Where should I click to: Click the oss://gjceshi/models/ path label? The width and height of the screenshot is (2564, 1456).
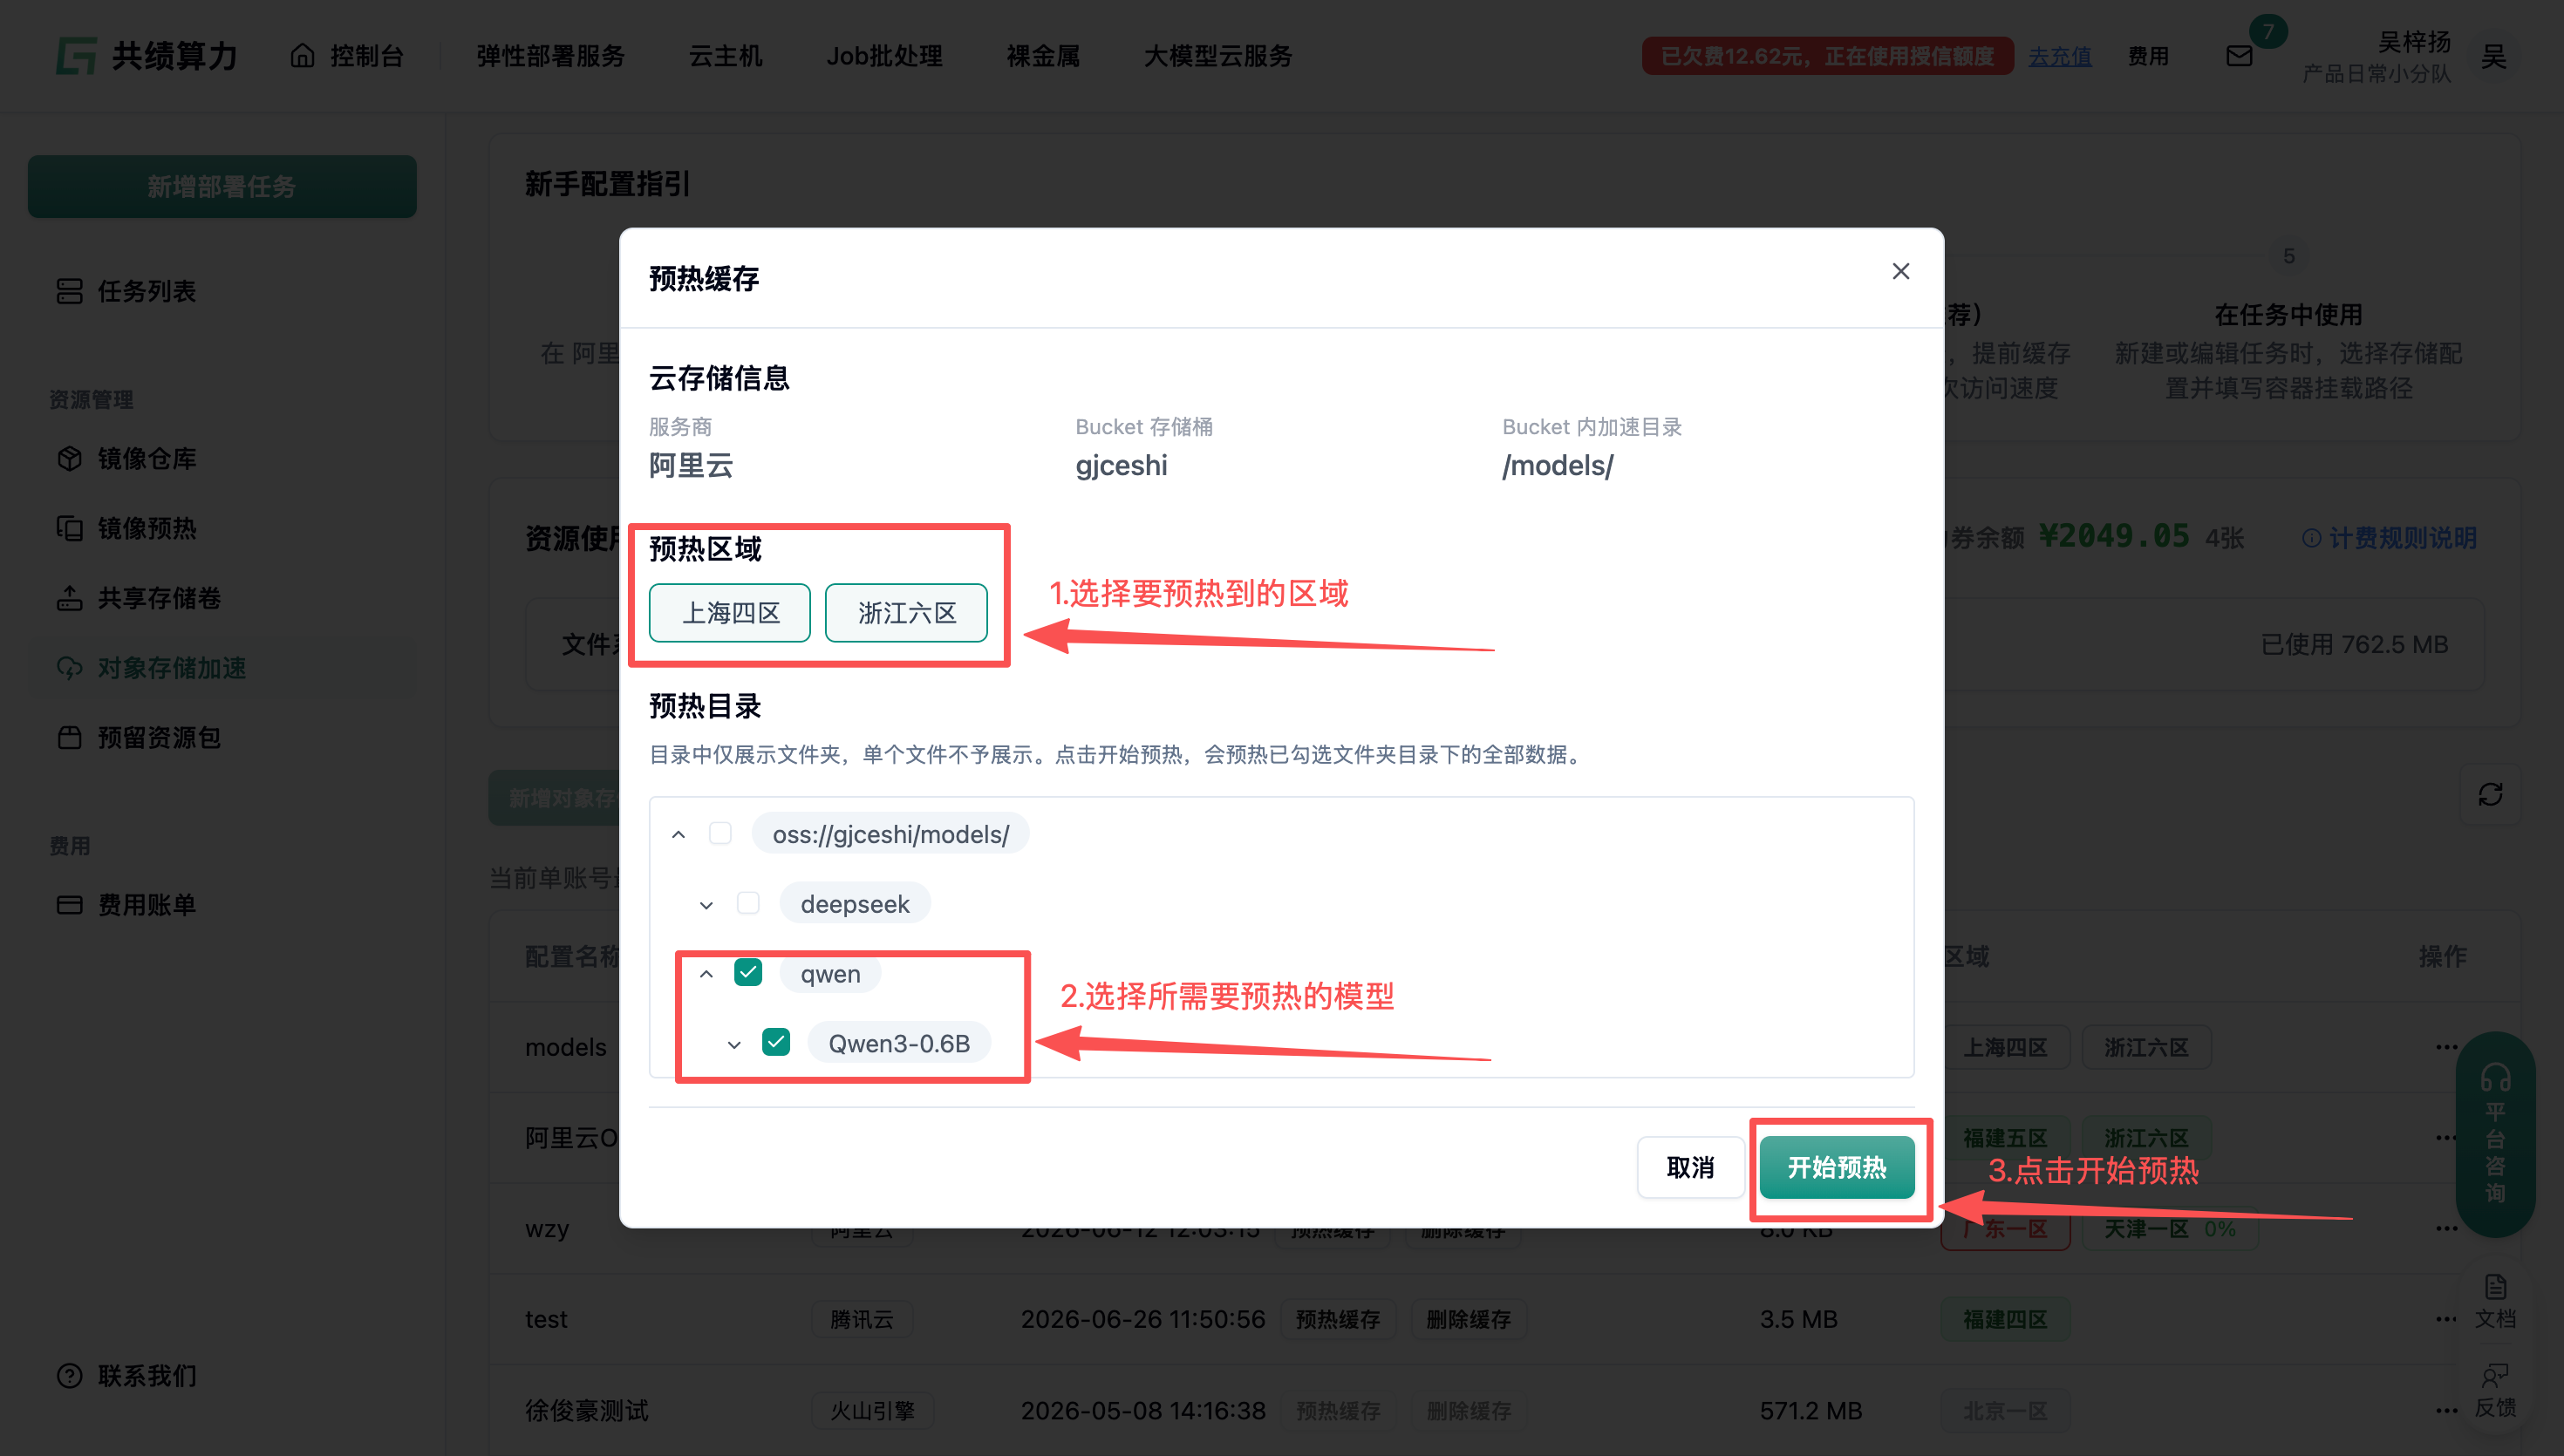click(x=890, y=833)
